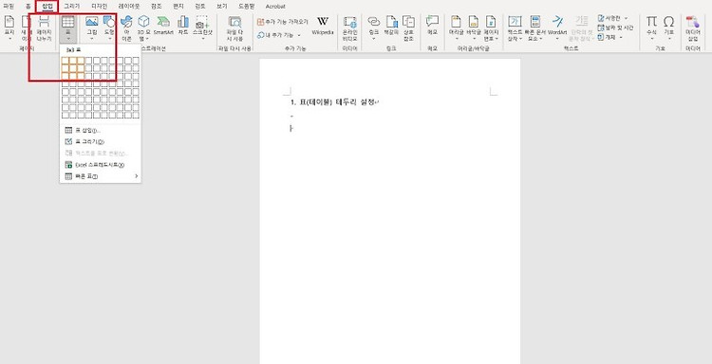This screenshot has width=712, height=364.
Task: Select the bottom-right cell of table grid
Action: (x=136, y=115)
